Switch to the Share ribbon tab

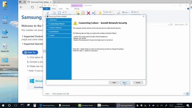pos(61,9)
